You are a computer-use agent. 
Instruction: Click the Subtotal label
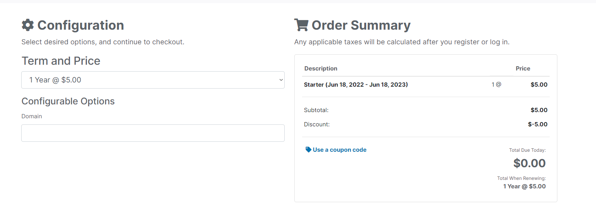316,110
